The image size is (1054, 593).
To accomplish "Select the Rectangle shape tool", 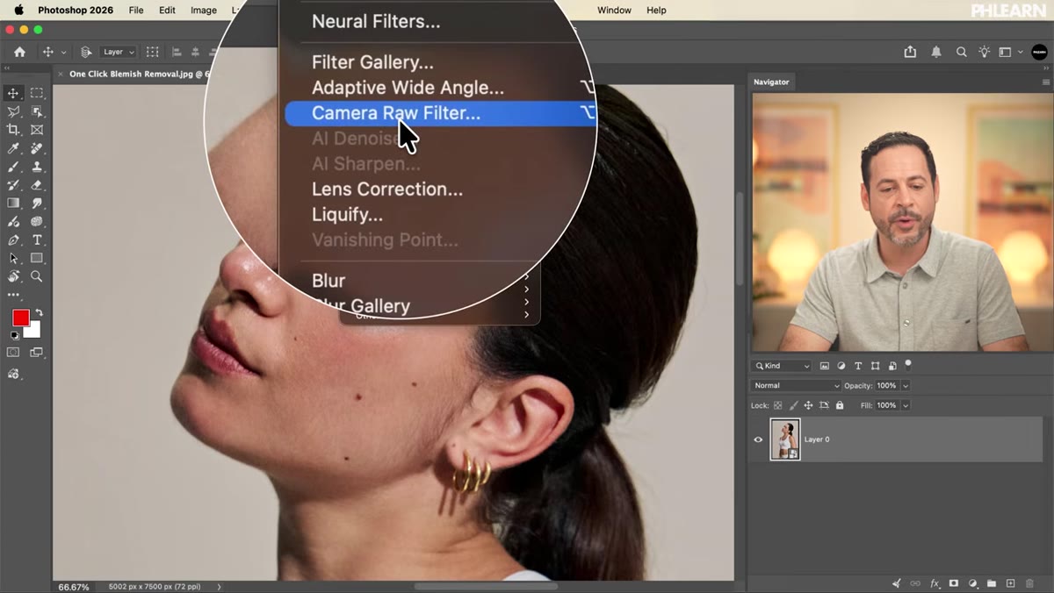I will pyautogui.click(x=37, y=259).
